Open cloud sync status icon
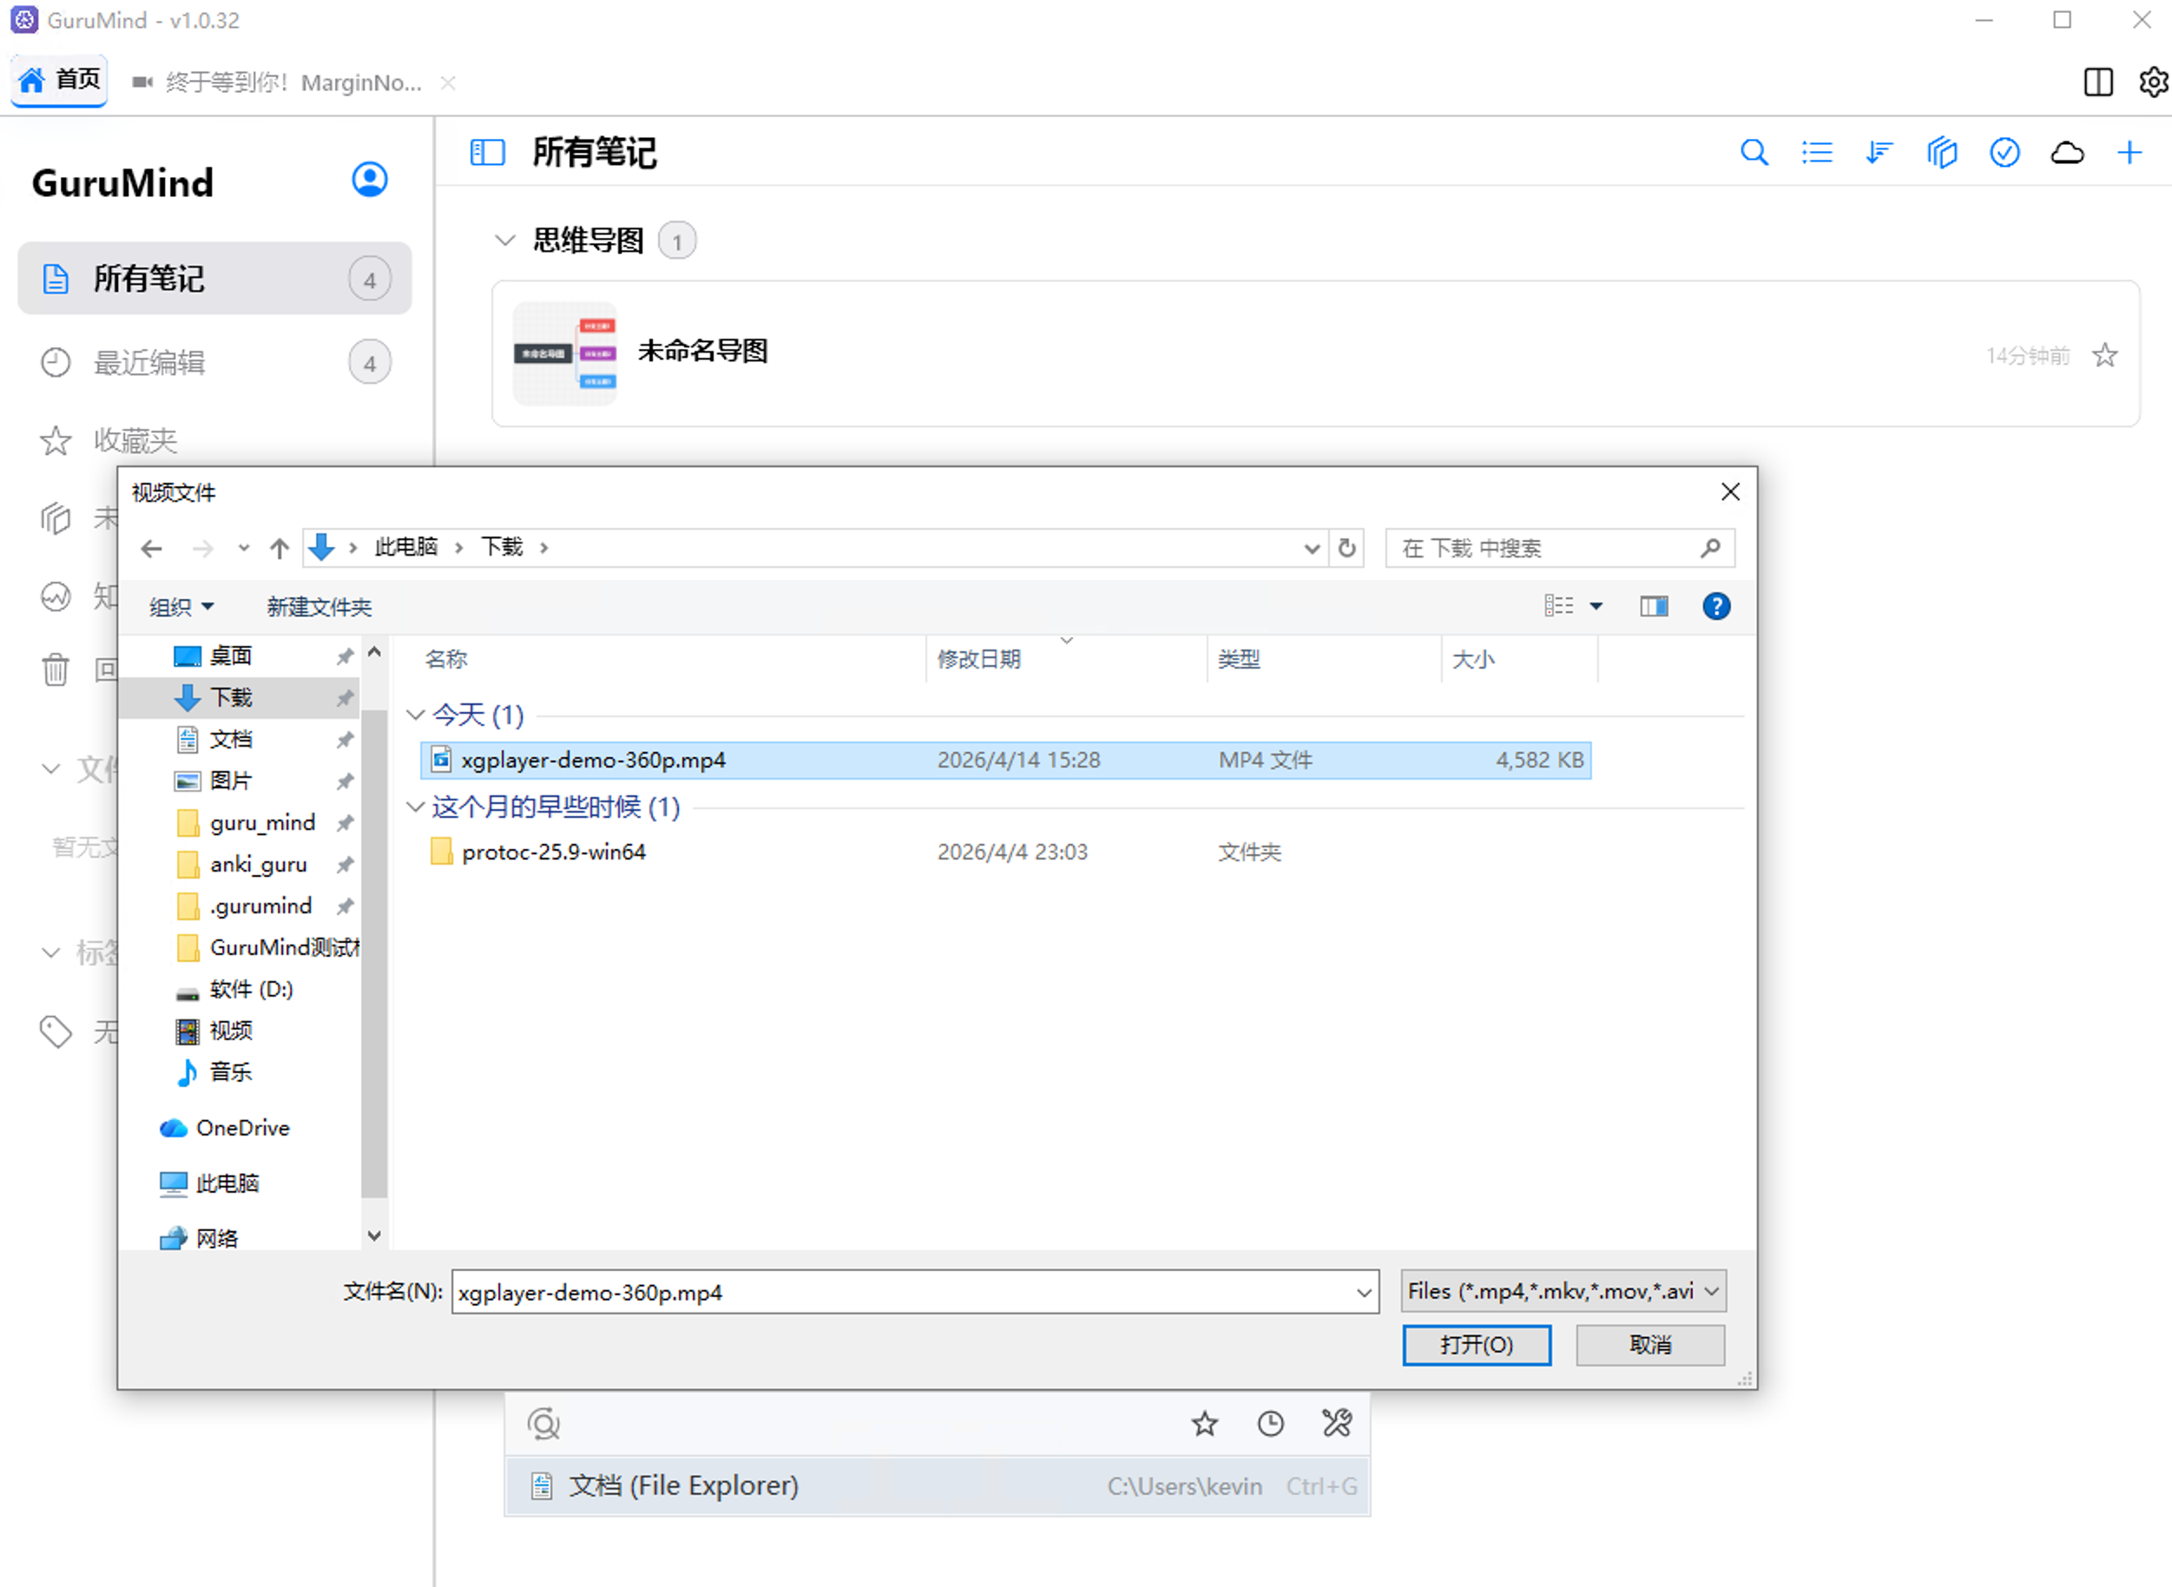Screen dimensions: 2172x1587 [2066, 152]
